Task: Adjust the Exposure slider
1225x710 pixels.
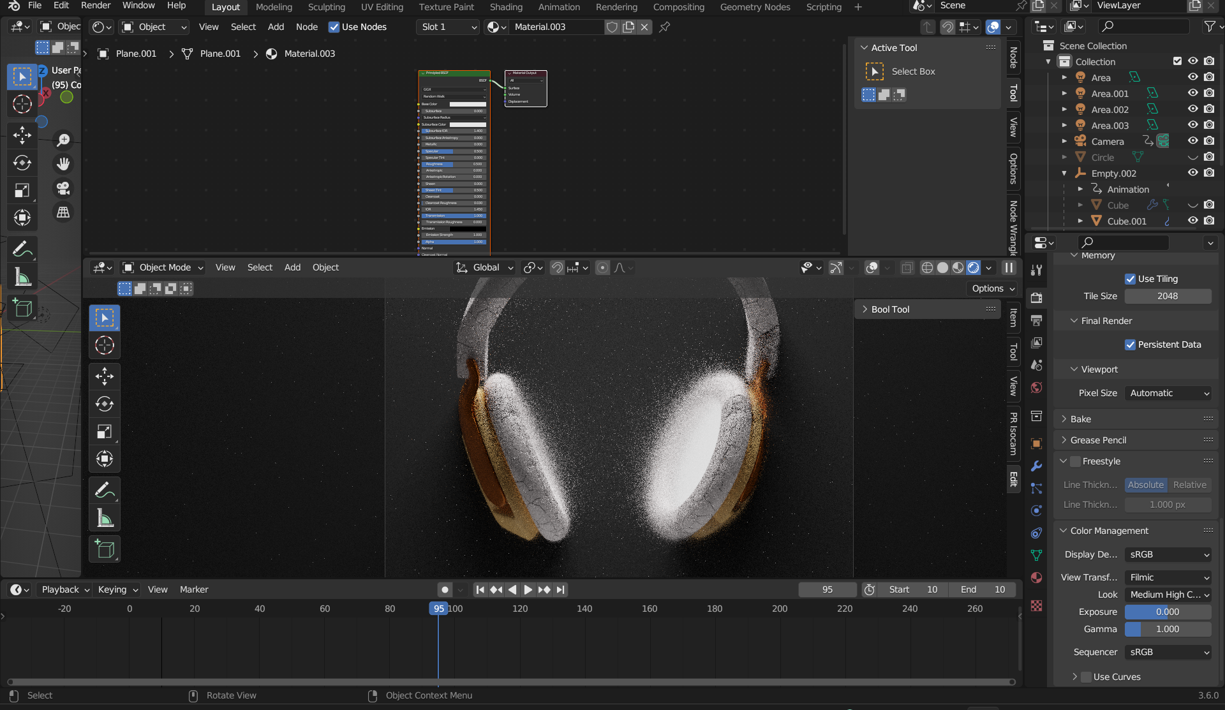Action: (x=1168, y=611)
